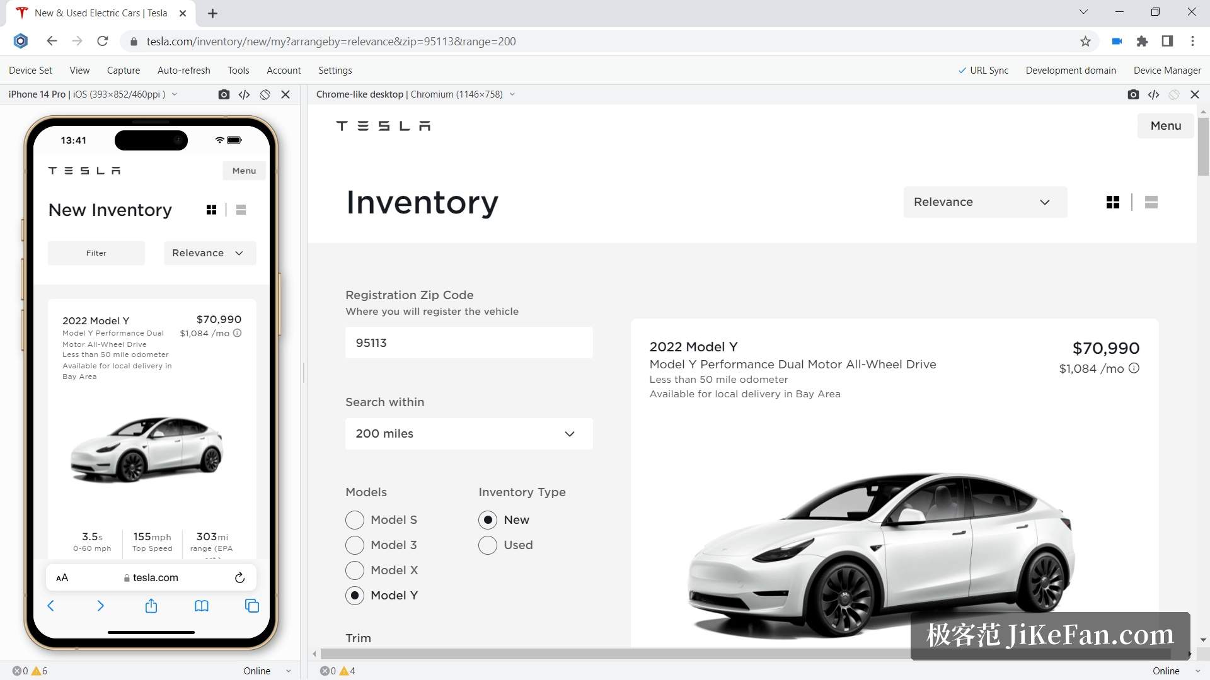Open the right Online network status dropdown
The height and width of the screenshot is (680, 1210).
click(1176, 671)
